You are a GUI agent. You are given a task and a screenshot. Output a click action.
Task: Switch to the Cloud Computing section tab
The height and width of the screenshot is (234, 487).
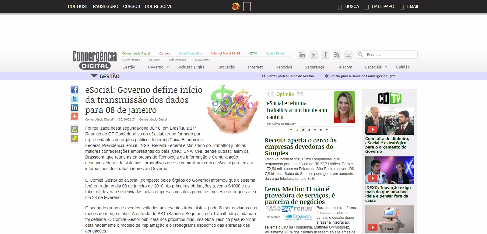(191, 53)
